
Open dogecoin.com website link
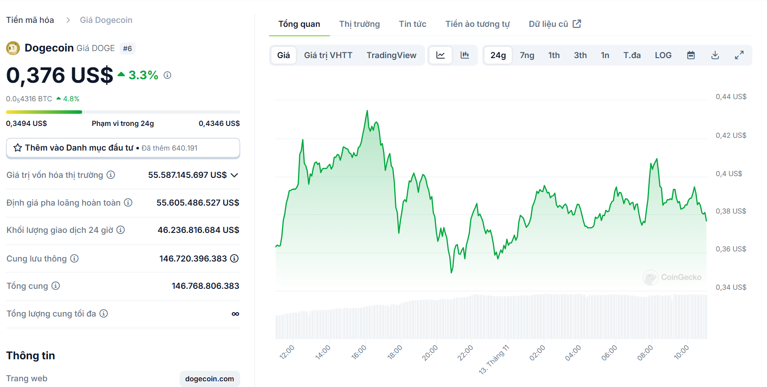[x=209, y=379]
